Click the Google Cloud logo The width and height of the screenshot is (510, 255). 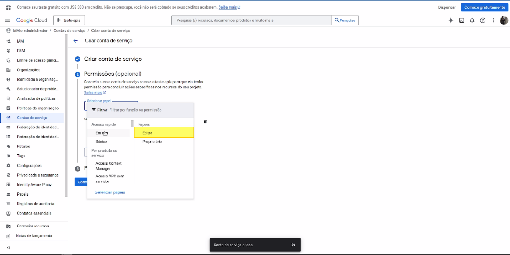[x=31, y=20]
